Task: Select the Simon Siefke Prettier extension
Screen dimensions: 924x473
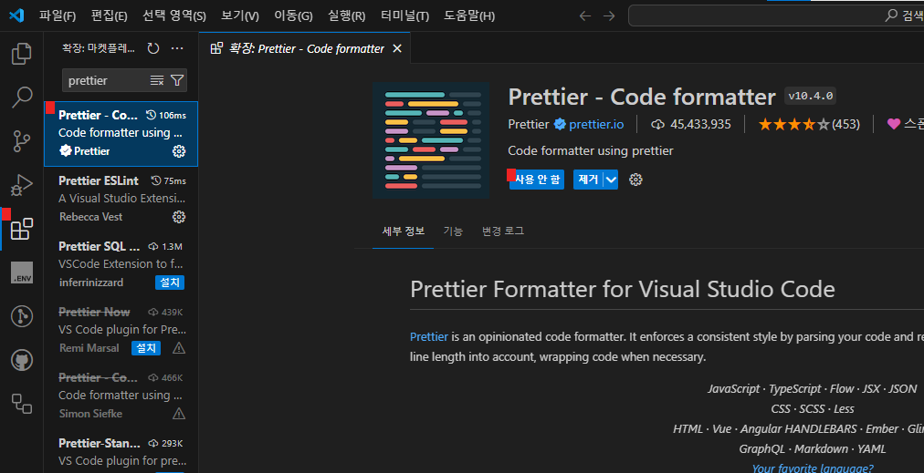Action: [x=121, y=396]
